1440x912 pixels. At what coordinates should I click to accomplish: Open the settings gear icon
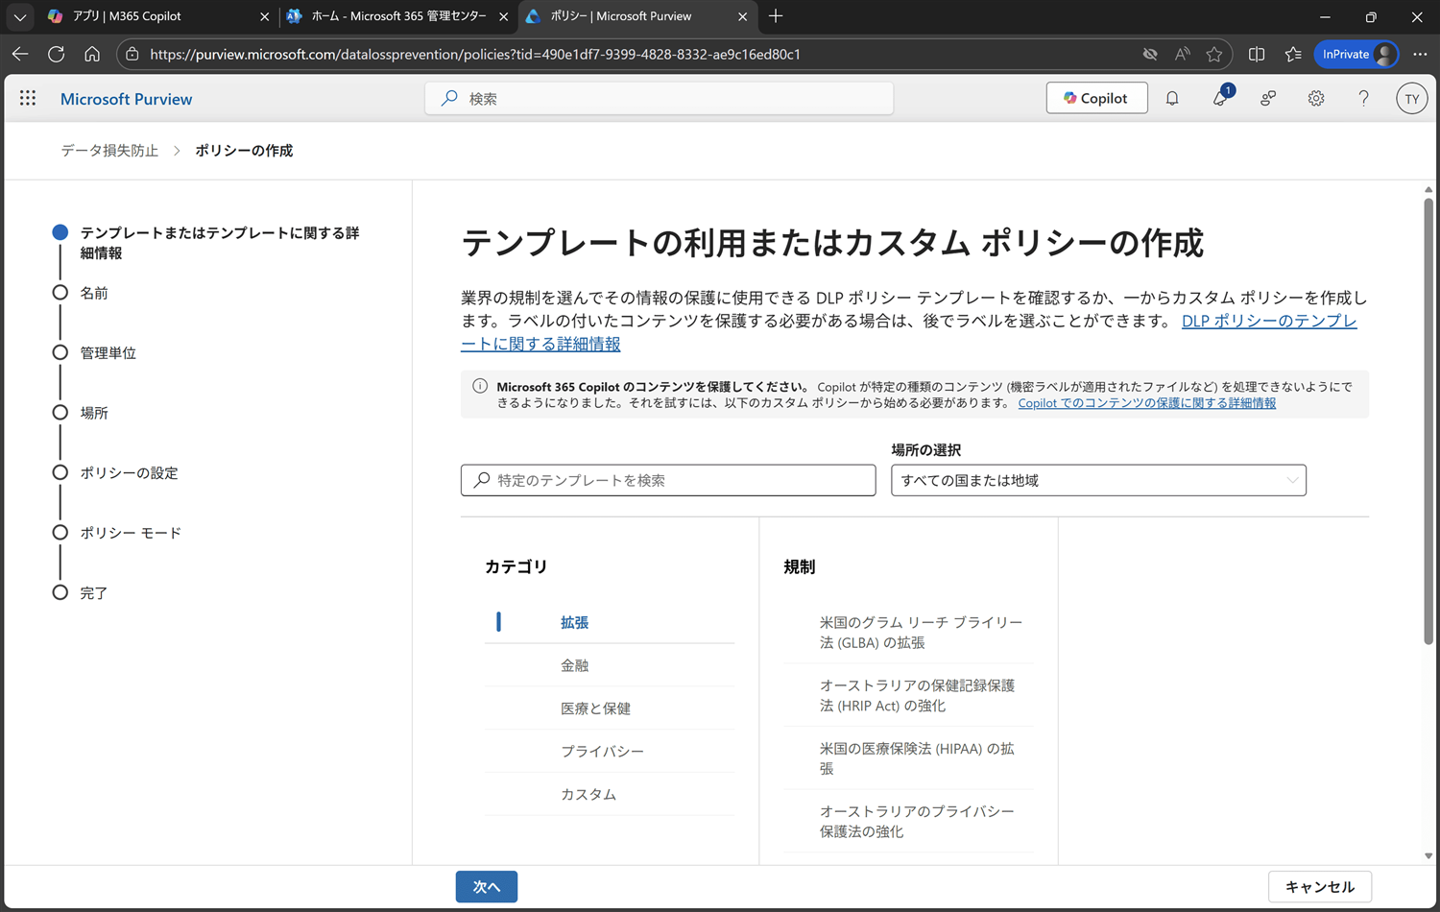click(x=1316, y=98)
